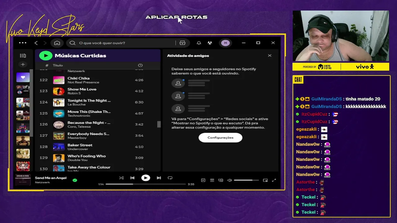Toggle repeat mode
397x223 pixels.
[x=170, y=178]
